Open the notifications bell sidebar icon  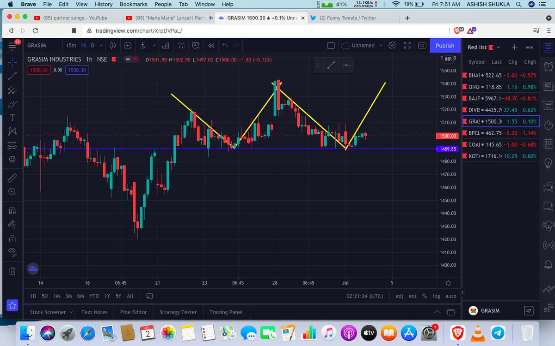pos(549,264)
